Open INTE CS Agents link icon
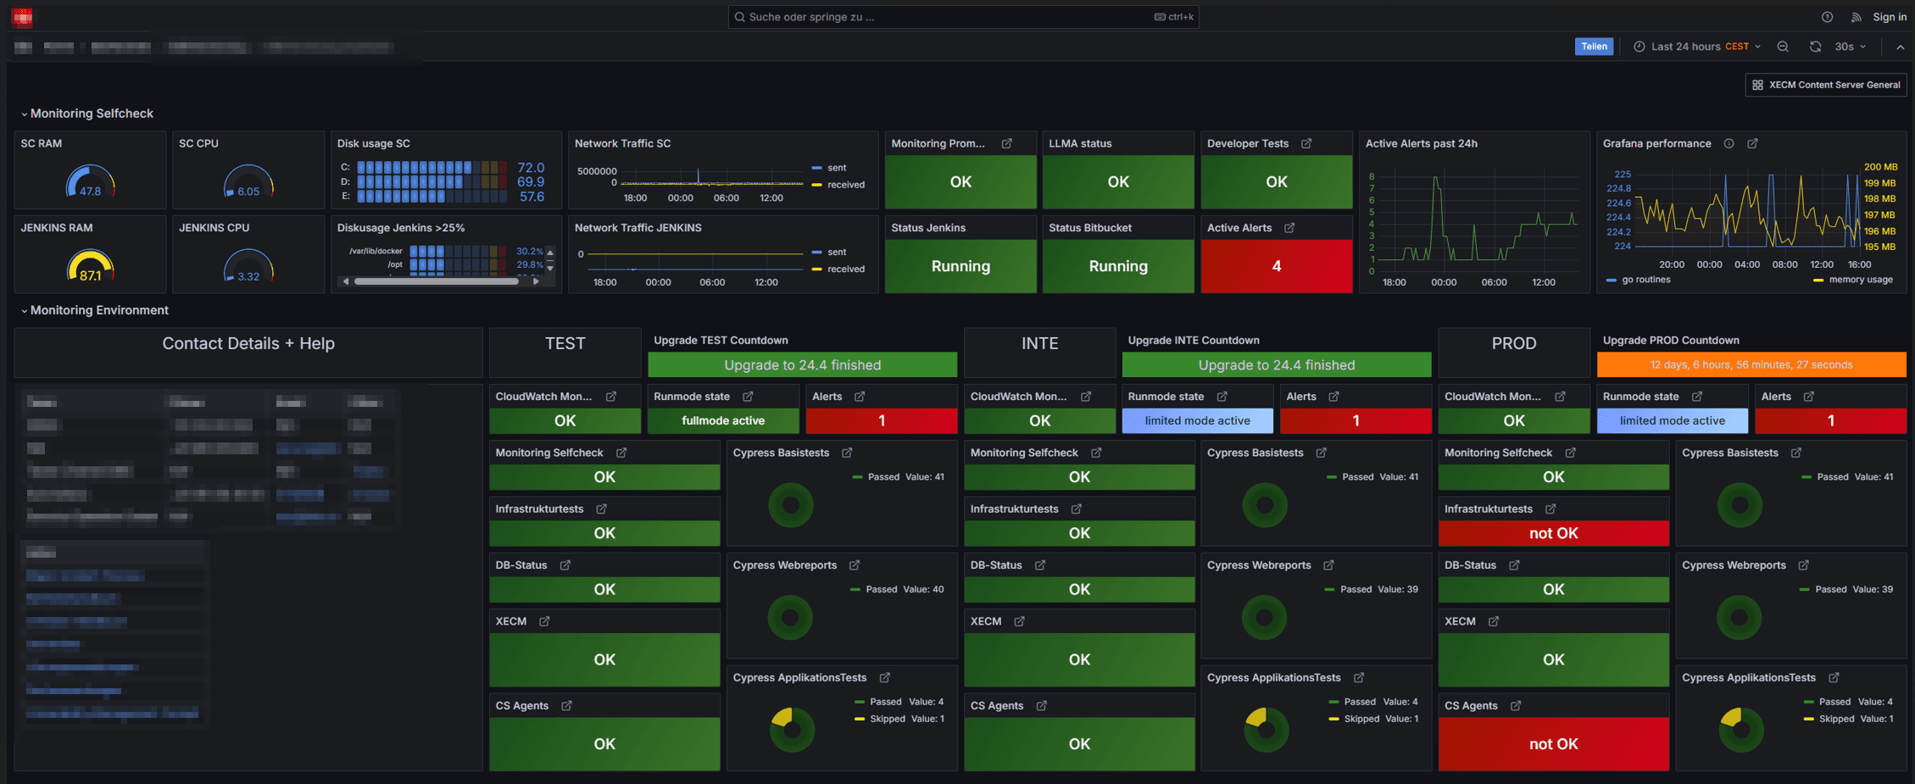 [x=1041, y=705]
